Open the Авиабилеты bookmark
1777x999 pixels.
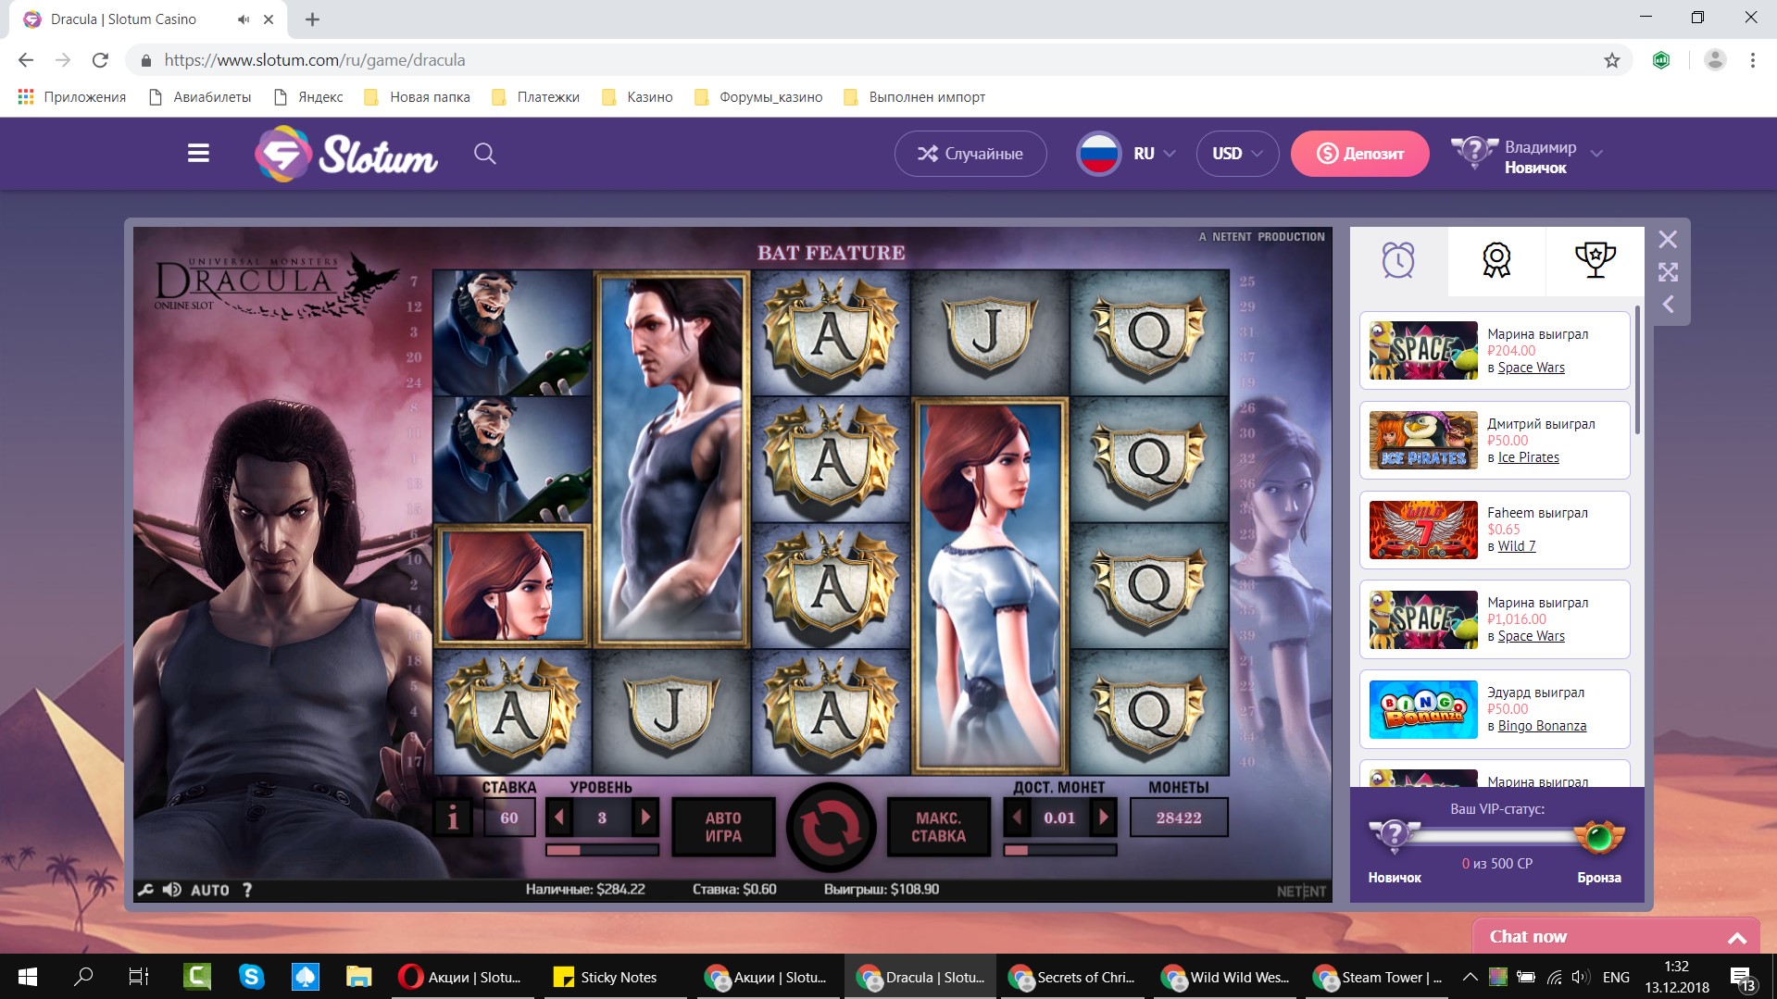(x=201, y=97)
